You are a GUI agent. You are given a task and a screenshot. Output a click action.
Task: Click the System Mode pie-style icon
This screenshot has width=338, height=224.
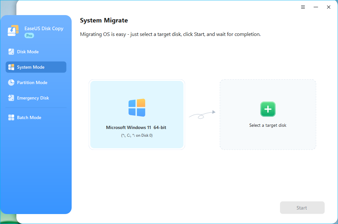[x=11, y=67]
